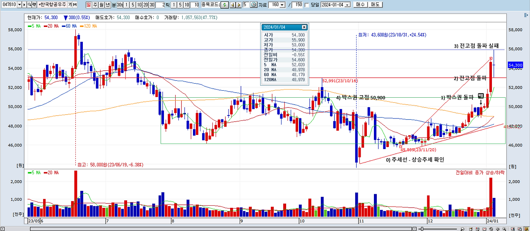Open the stock code 047810 dropdown
Image resolution: width=530 pixels, height=231 pixels.
(x=19, y=5)
